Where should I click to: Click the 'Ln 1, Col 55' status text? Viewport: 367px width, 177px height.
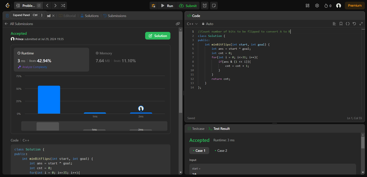point(354,118)
